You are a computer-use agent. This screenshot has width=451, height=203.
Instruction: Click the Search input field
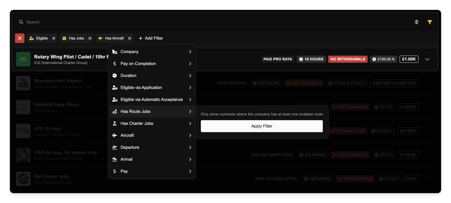(x=193, y=22)
